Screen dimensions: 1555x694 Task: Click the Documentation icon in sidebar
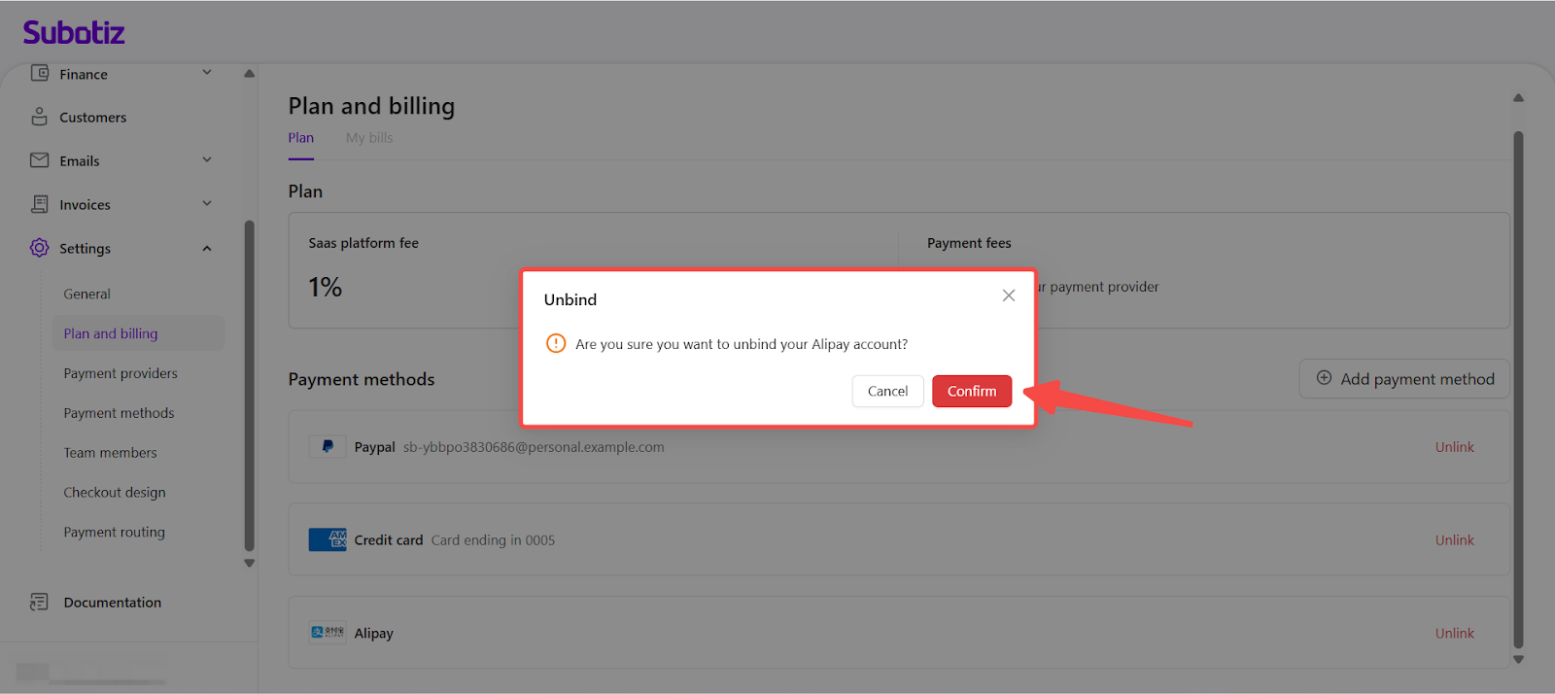[x=40, y=603]
